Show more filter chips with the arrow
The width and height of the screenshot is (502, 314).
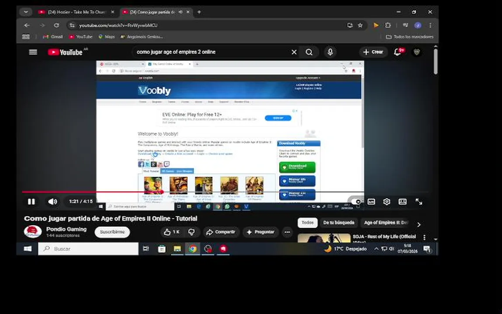click(x=419, y=225)
